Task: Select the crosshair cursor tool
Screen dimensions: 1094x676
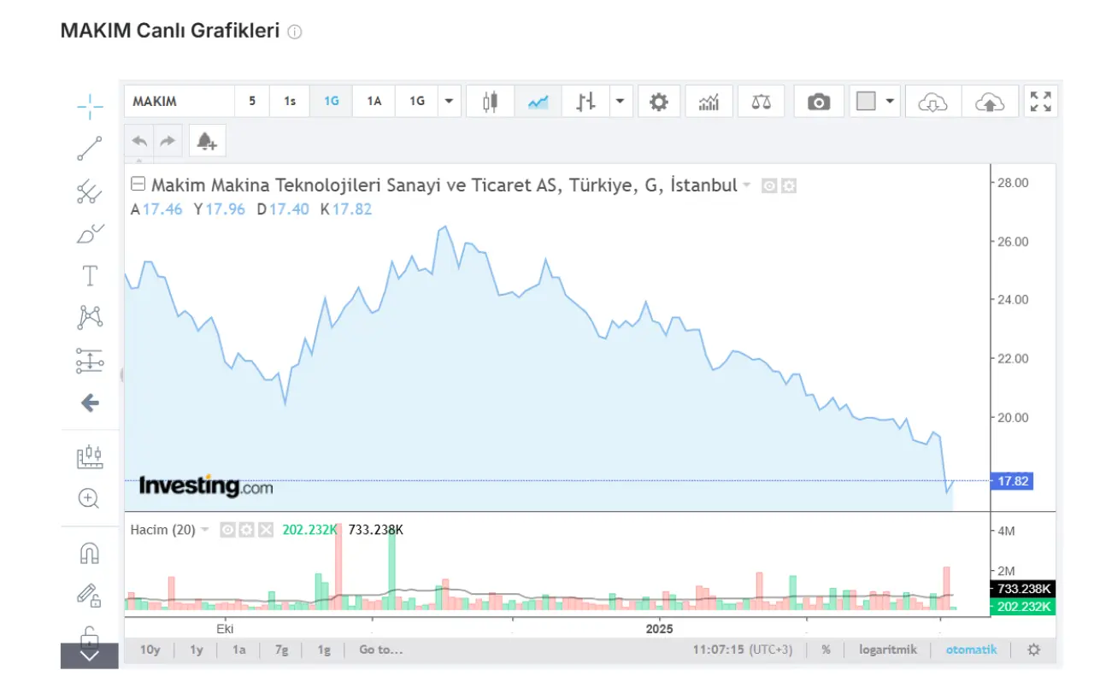Action: [90, 106]
